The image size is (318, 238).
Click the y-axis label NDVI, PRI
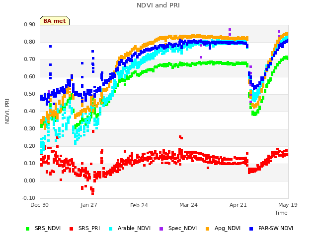click(x=7, y=111)
